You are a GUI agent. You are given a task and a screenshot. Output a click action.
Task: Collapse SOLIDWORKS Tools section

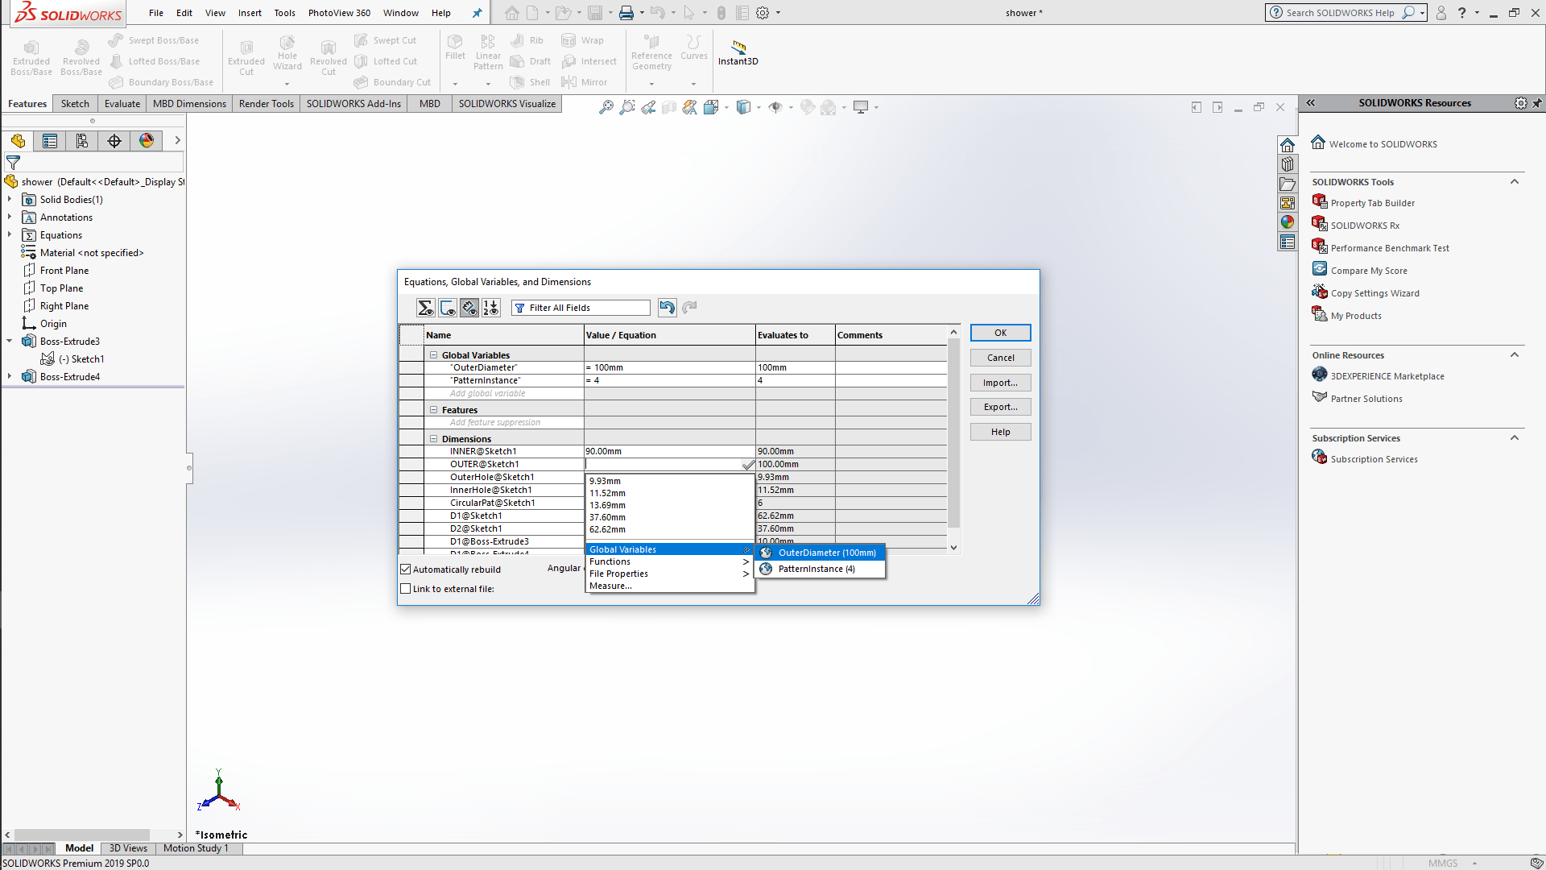(1514, 182)
